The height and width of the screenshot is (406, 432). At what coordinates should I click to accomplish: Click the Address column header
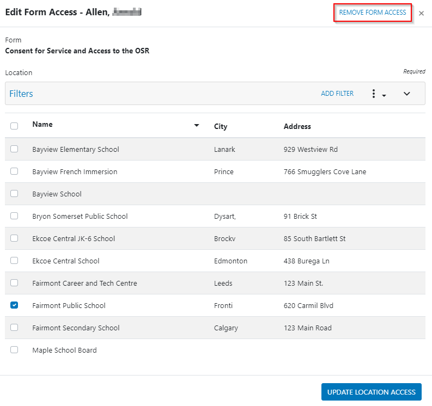click(297, 126)
